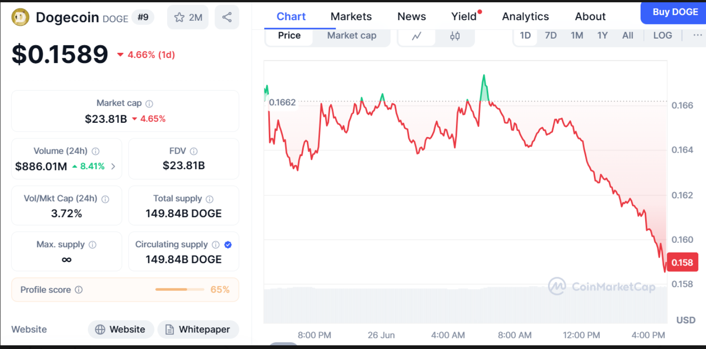
Task: Set chart range to 7D
Action: [x=551, y=35]
